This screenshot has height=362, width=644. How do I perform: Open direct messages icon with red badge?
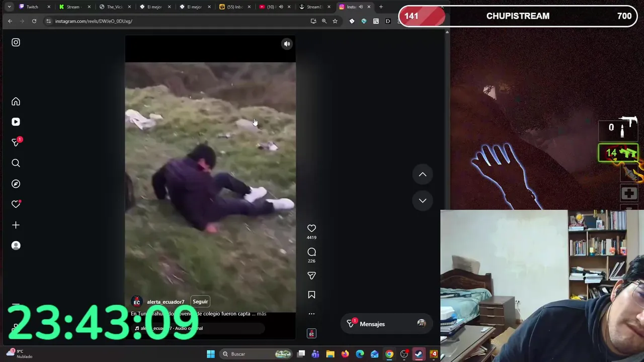[16, 142]
